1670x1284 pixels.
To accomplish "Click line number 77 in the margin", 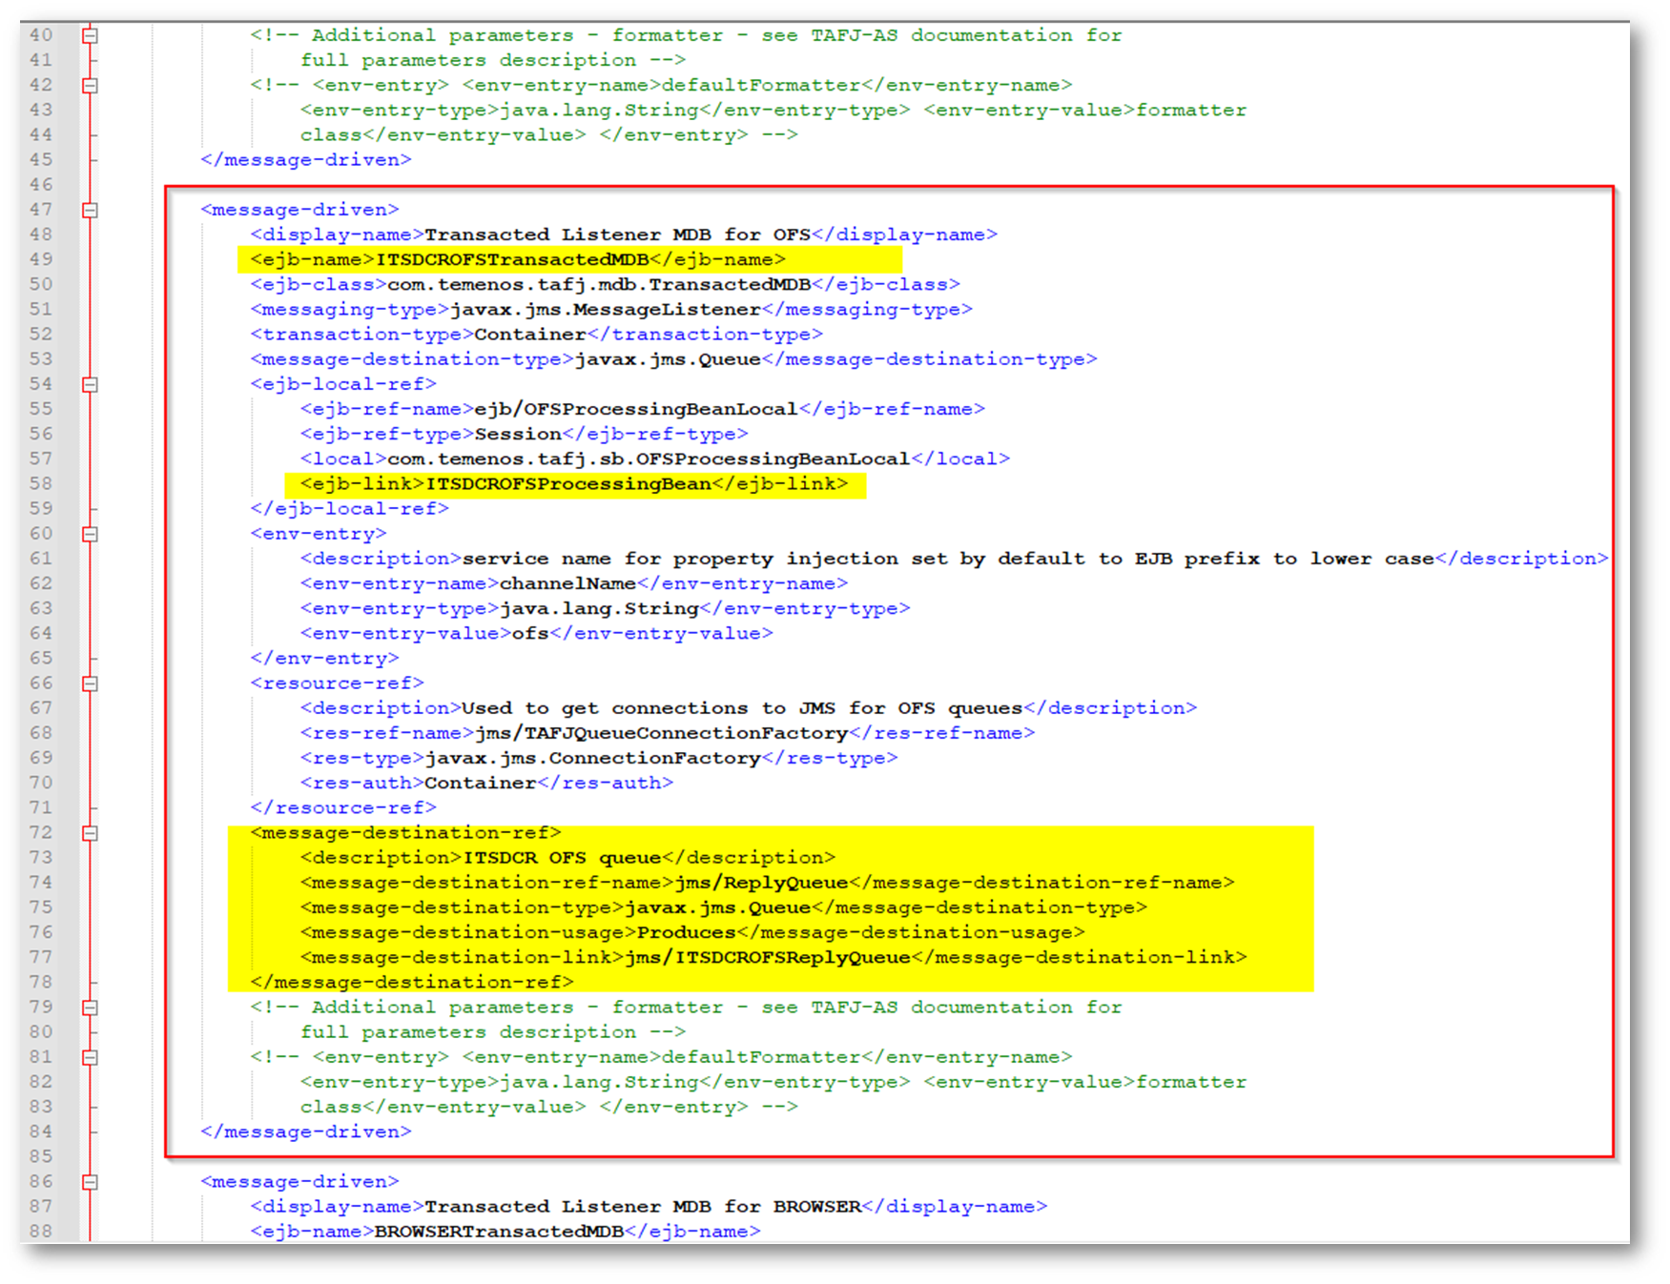I will (x=41, y=957).
